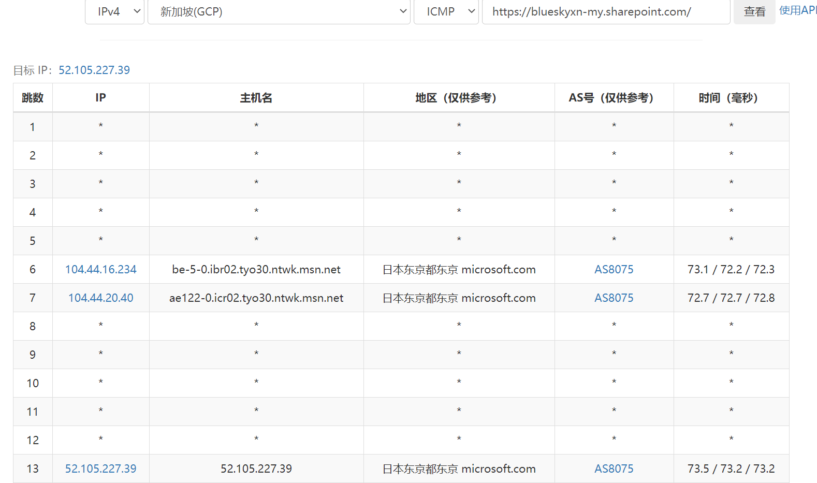Screen dimensions: 817x483
Task: Expand the 新加坡(GCP) node location dropdown
Action: pyautogui.click(x=279, y=11)
